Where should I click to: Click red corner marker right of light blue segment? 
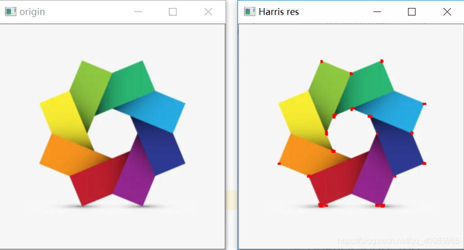pos(424,104)
